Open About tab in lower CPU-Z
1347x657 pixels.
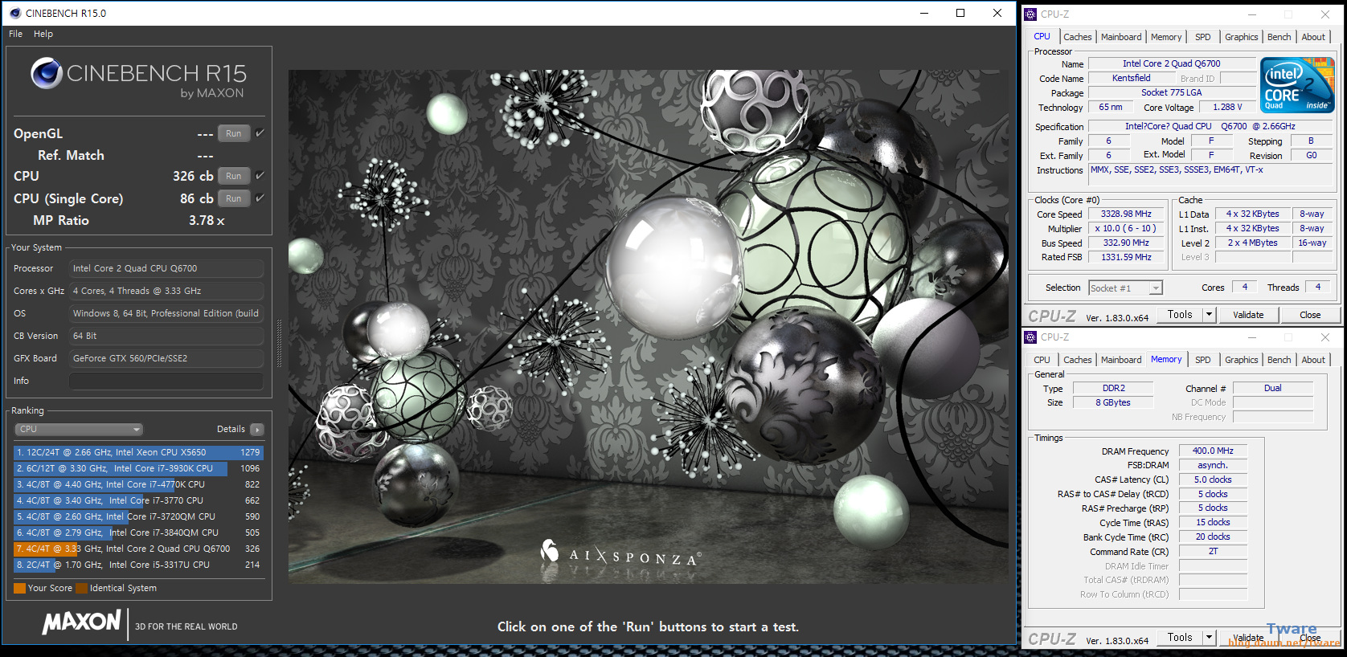(x=1313, y=360)
